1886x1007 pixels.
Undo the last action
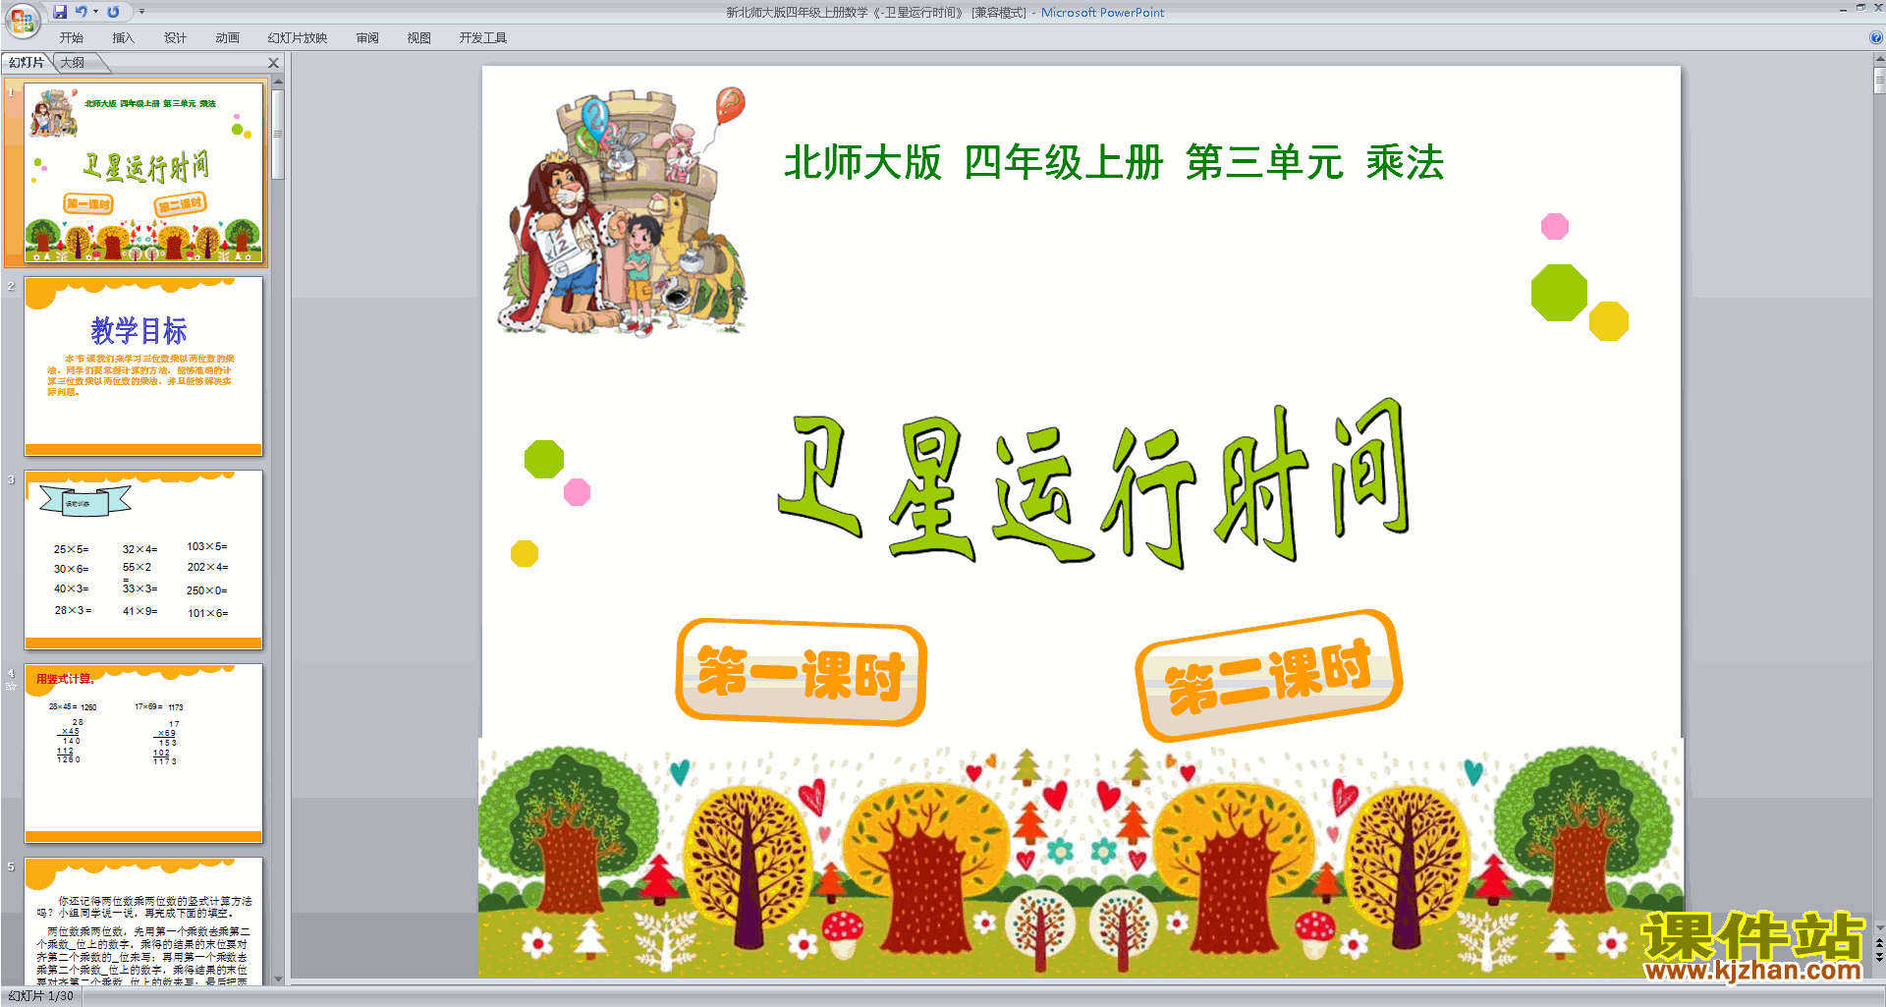[x=82, y=12]
